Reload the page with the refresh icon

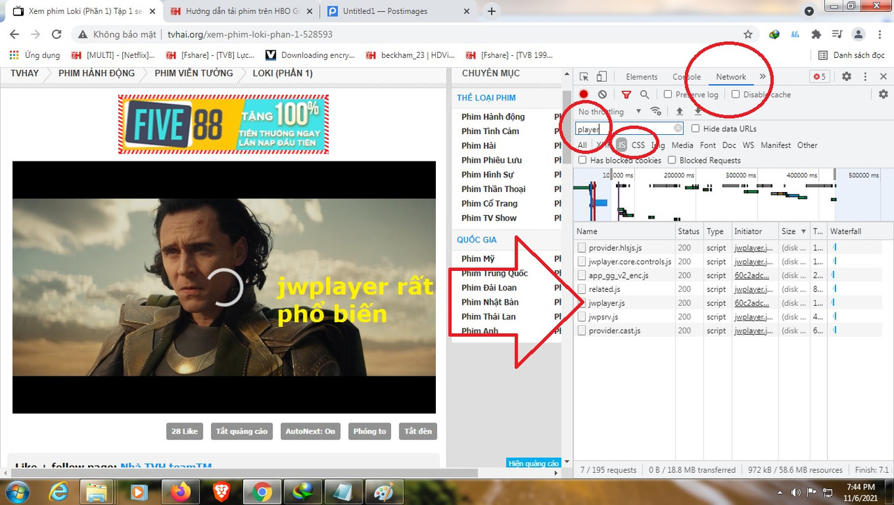(57, 34)
